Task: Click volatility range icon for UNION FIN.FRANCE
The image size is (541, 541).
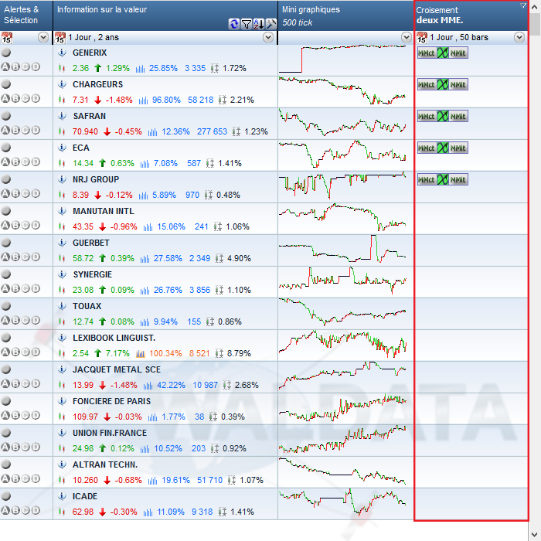Action: tap(215, 448)
